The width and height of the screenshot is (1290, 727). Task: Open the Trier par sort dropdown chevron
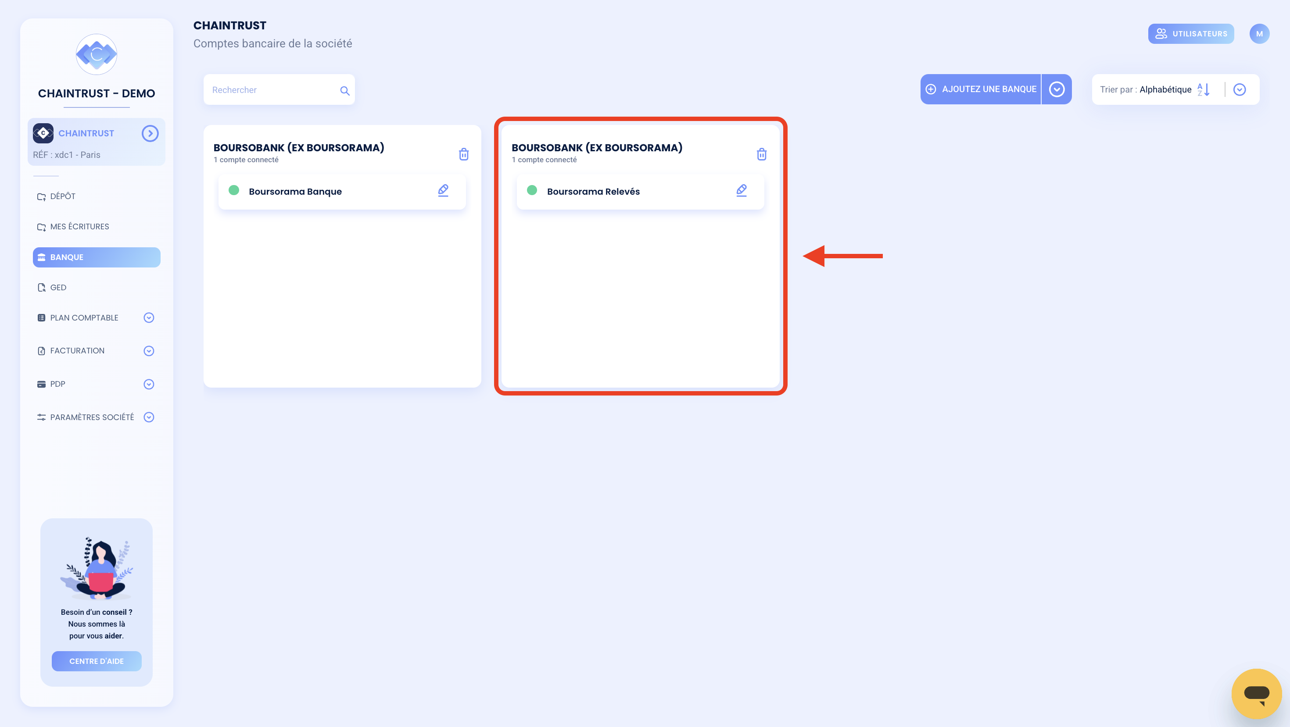coord(1240,89)
